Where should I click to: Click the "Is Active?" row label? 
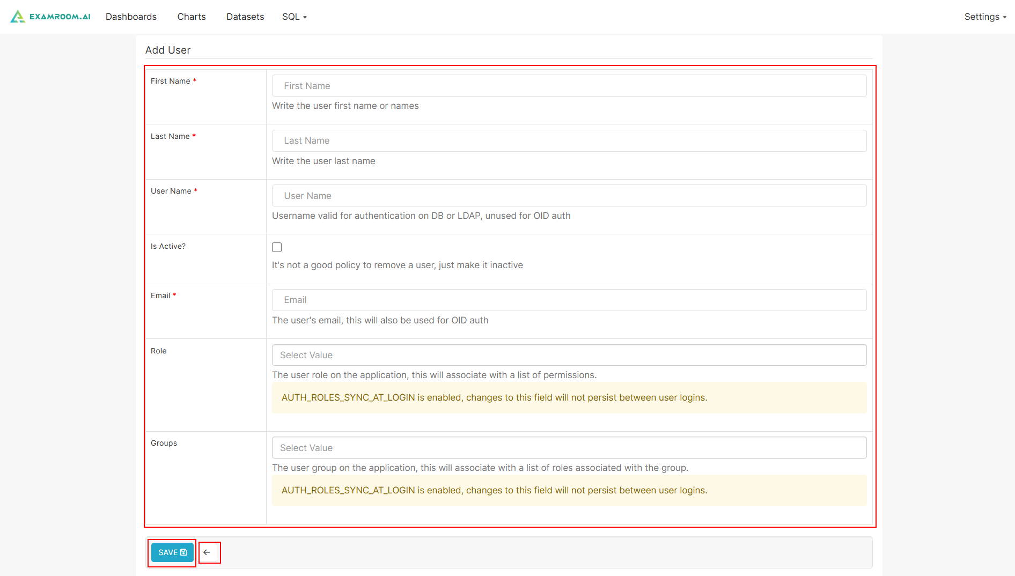pyautogui.click(x=168, y=246)
